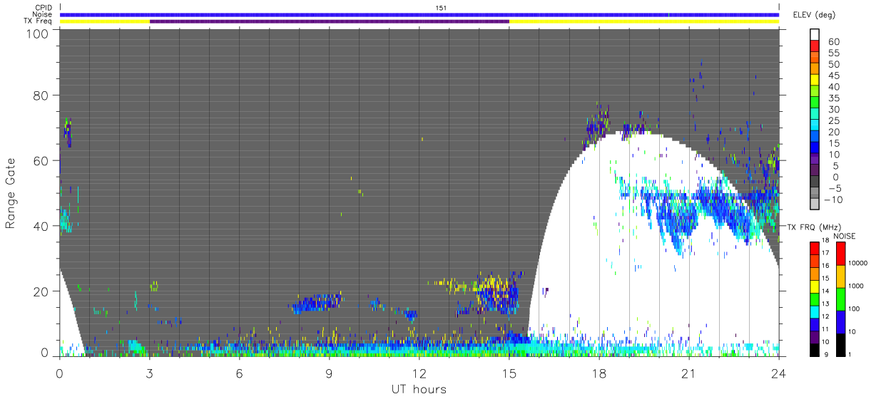Click the '14' label on the TX FRQ legend
876x404 pixels.
(x=827, y=291)
